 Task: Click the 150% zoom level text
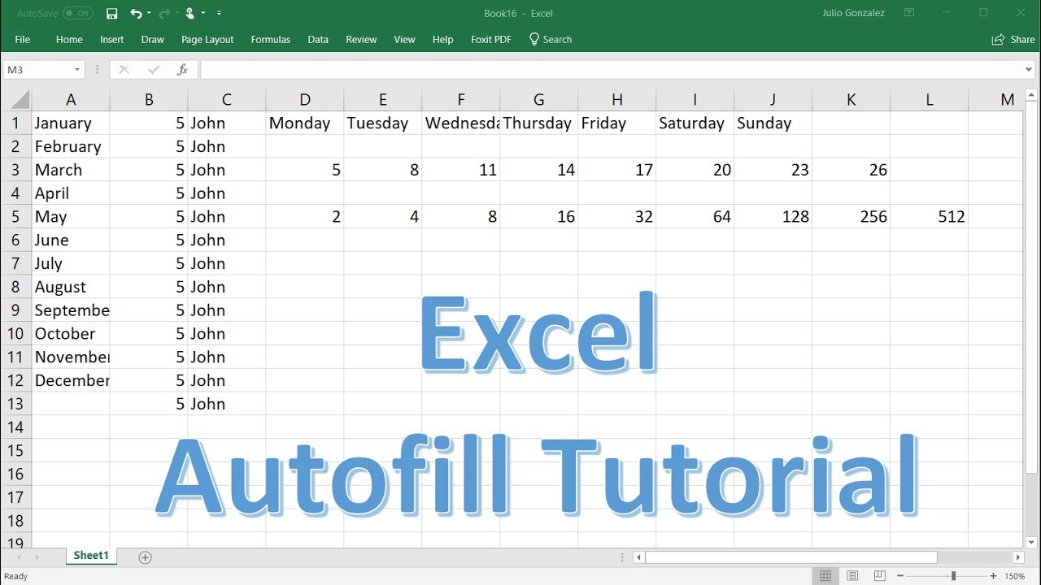tap(1014, 576)
